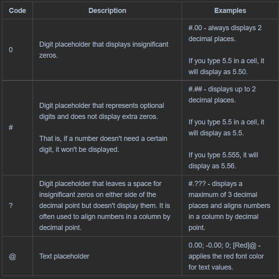Click the Description column header

(x=107, y=11)
